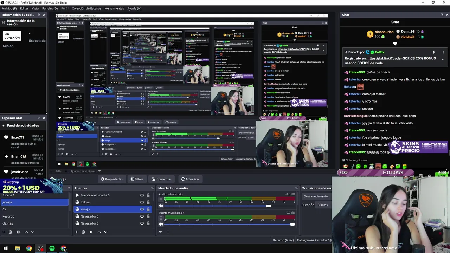Viewport: 450px width, 253px height.
Task: Mute Audio del escritorio speaker icon
Action: pyautogui.click(x=161, y=206)
